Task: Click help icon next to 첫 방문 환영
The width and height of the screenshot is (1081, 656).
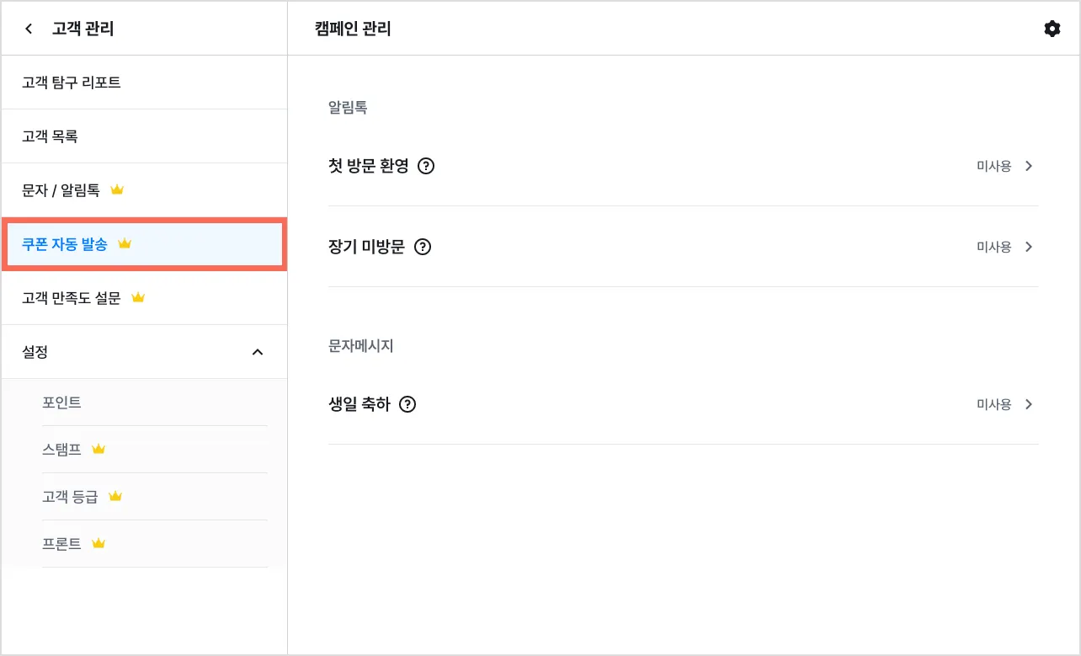Action: pos(426,166)
